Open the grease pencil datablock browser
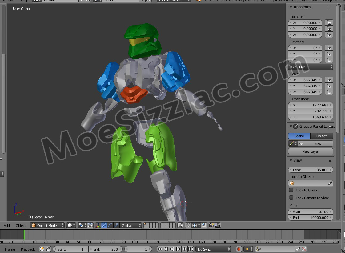The image size is (345, 253). (x=293, y=143)
